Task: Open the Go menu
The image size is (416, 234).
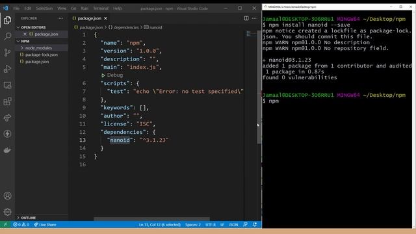Action: point(73,8)
